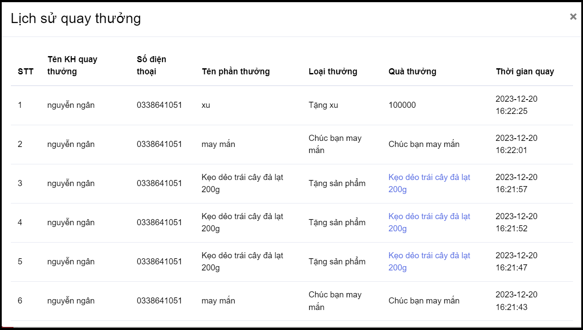Close the Lịch sử quay thưởng dialog
Screen dimensions: 583x330
[573, 17]
